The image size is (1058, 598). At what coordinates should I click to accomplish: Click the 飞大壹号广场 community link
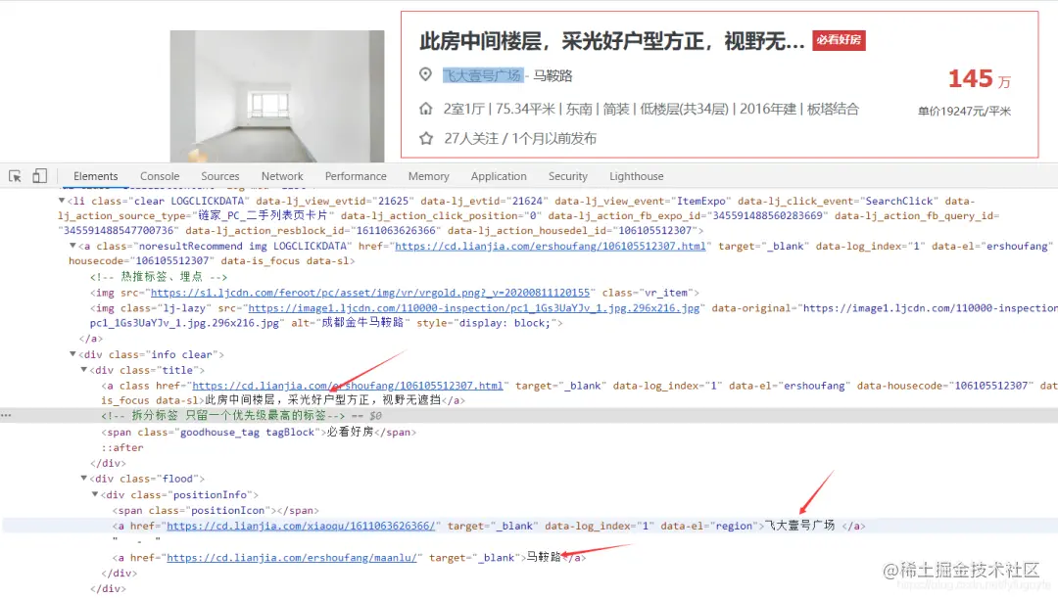pos(482,75)
